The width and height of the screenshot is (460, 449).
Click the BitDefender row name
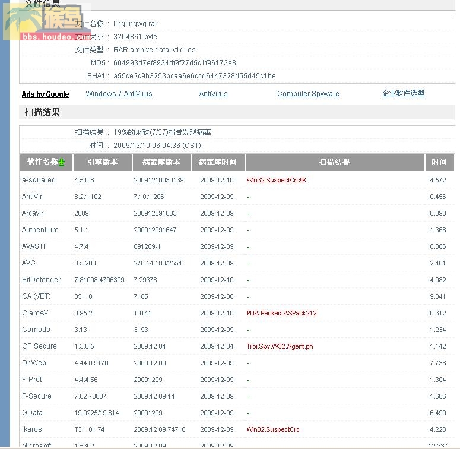click(41, 280)
